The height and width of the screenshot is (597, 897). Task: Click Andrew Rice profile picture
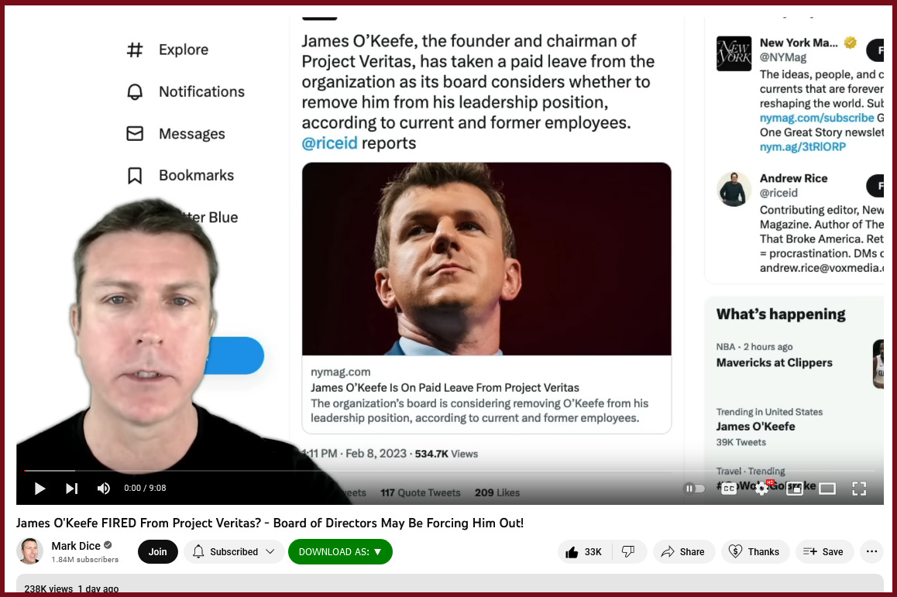(734, 189)
